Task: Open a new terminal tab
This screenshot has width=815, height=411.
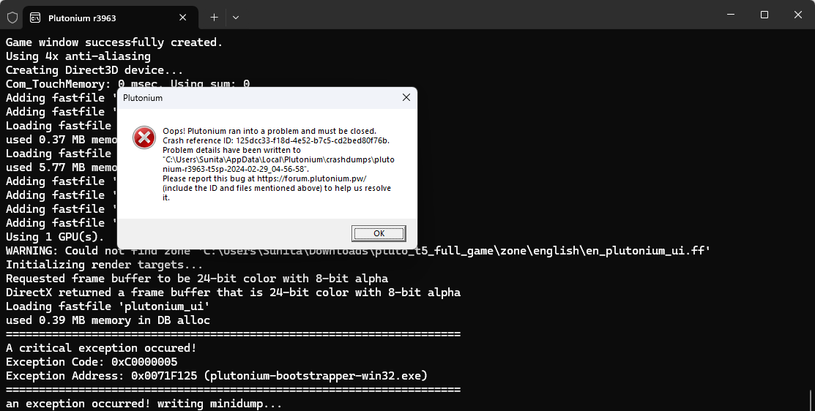Action: coord(214,18)
